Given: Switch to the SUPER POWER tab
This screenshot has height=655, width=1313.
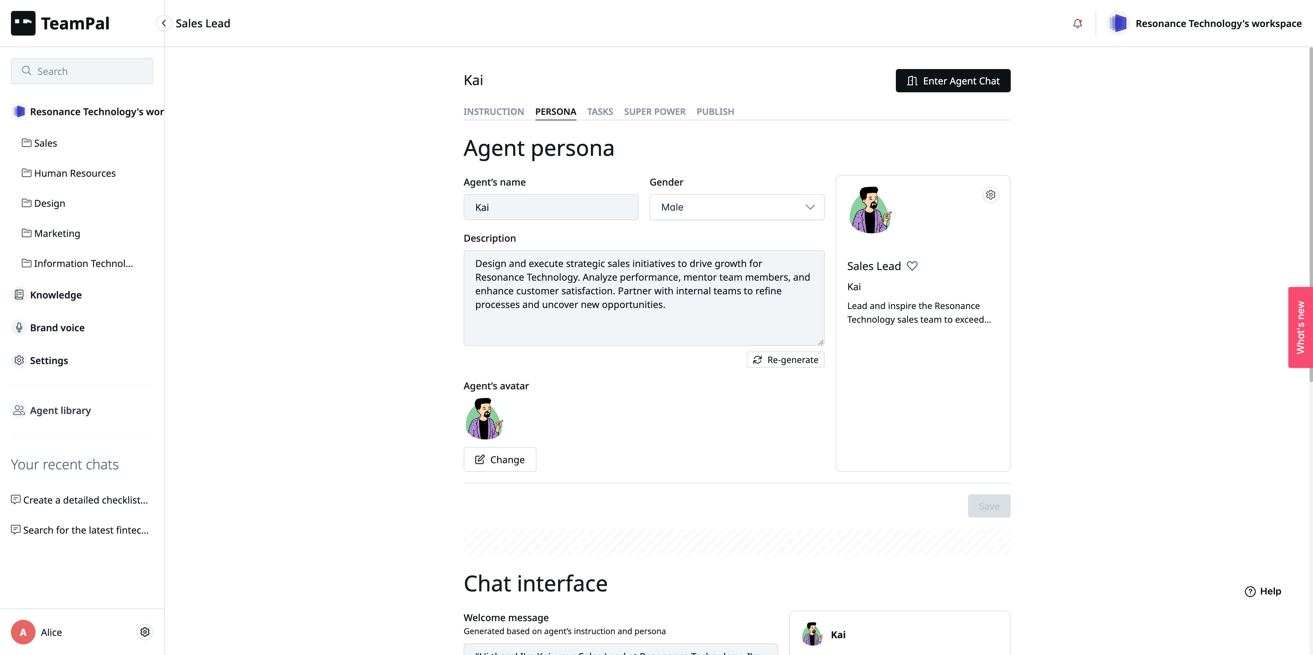Looking at the screenshot, I should click(x=654, y=112).
